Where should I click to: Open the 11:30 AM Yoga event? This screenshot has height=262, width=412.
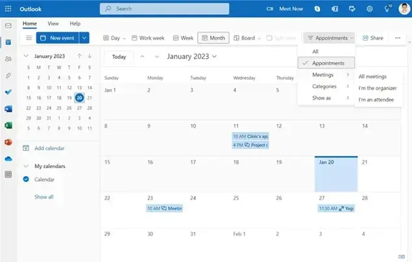pos(336,208)
